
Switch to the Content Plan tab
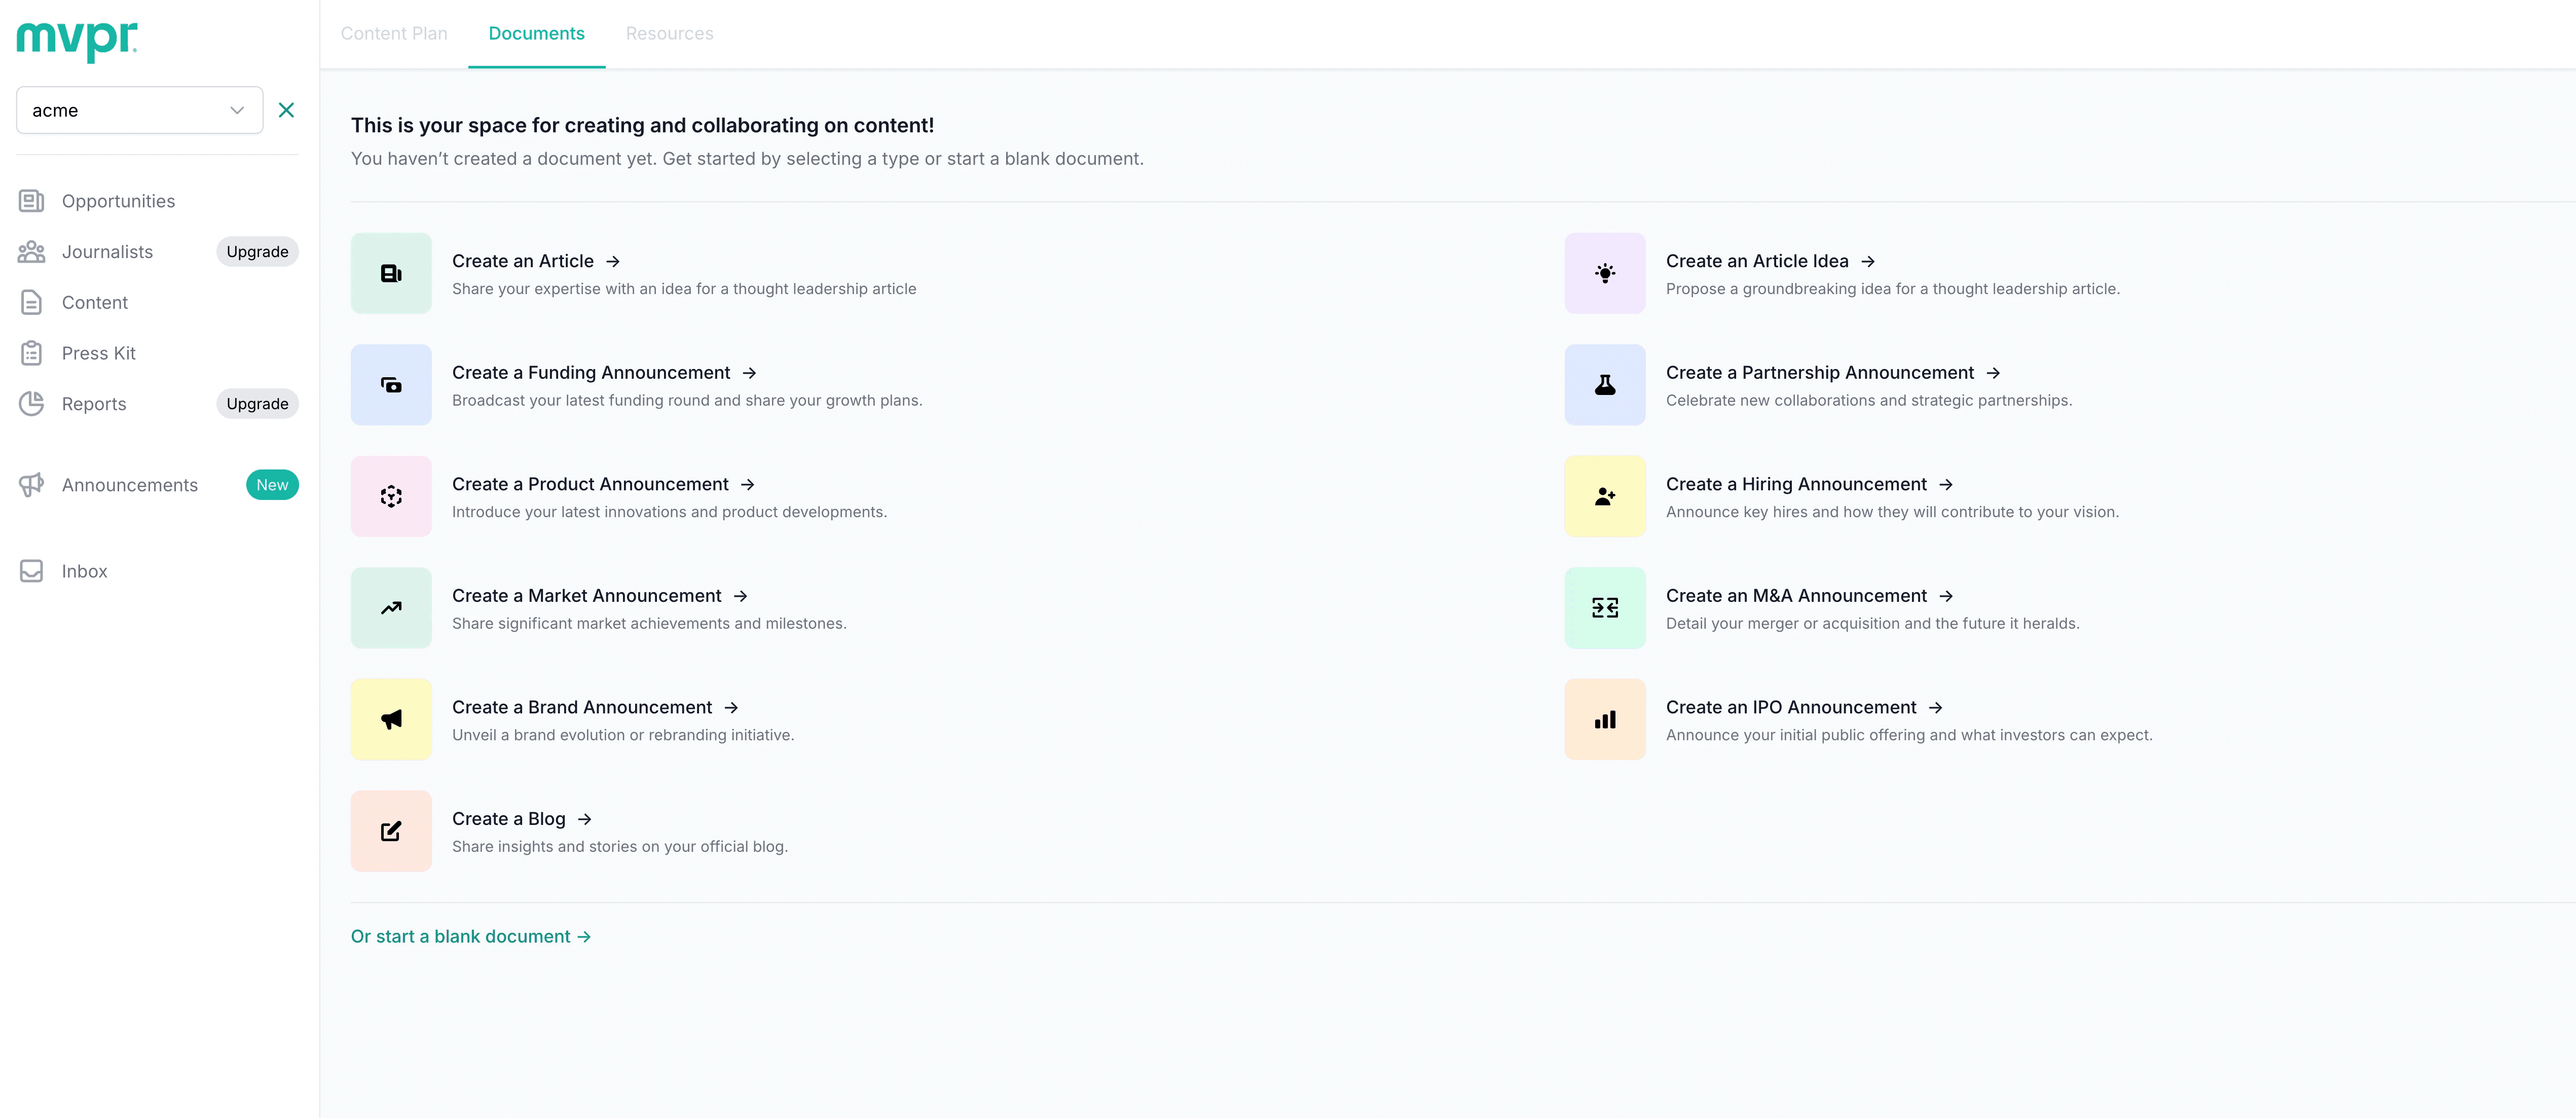point(393,33)
